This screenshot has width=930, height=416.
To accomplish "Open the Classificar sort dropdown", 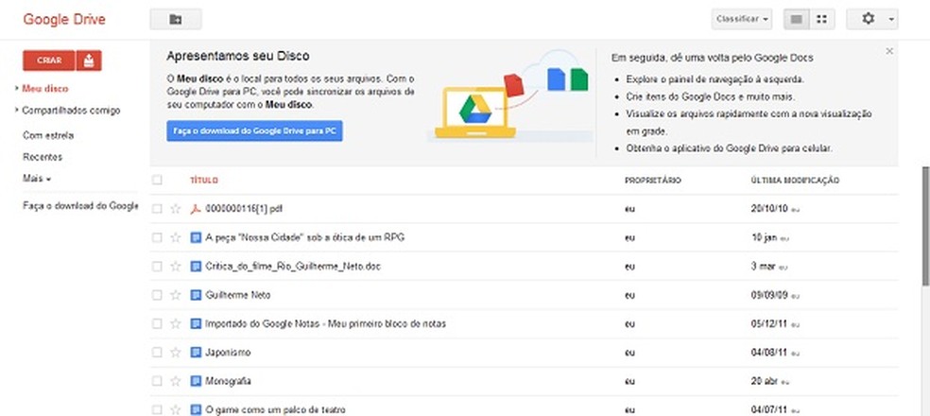I will click(741, 20).
